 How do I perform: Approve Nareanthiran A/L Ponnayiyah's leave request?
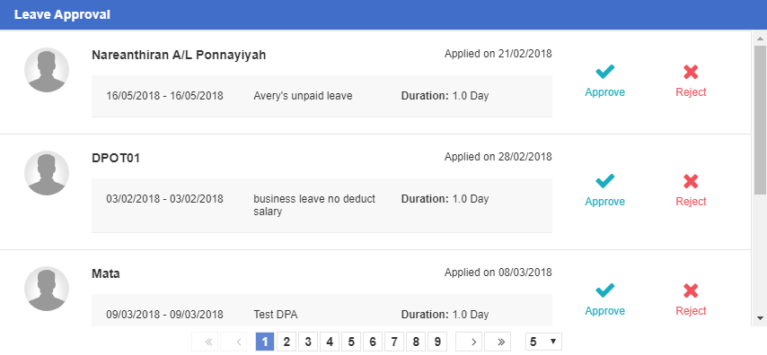(x=604, y=81)
